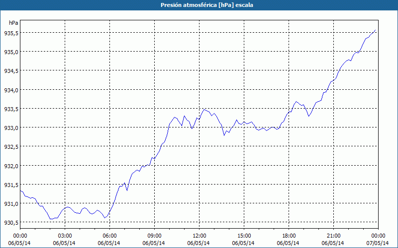Click the 00:00 time label dated 07/05/14
Viewport: 398px width, 248px height.
(x=378, y=236)
